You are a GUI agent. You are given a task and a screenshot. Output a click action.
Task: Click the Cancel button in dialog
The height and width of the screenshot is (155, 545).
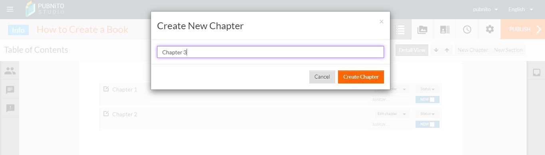coord(322,77)
